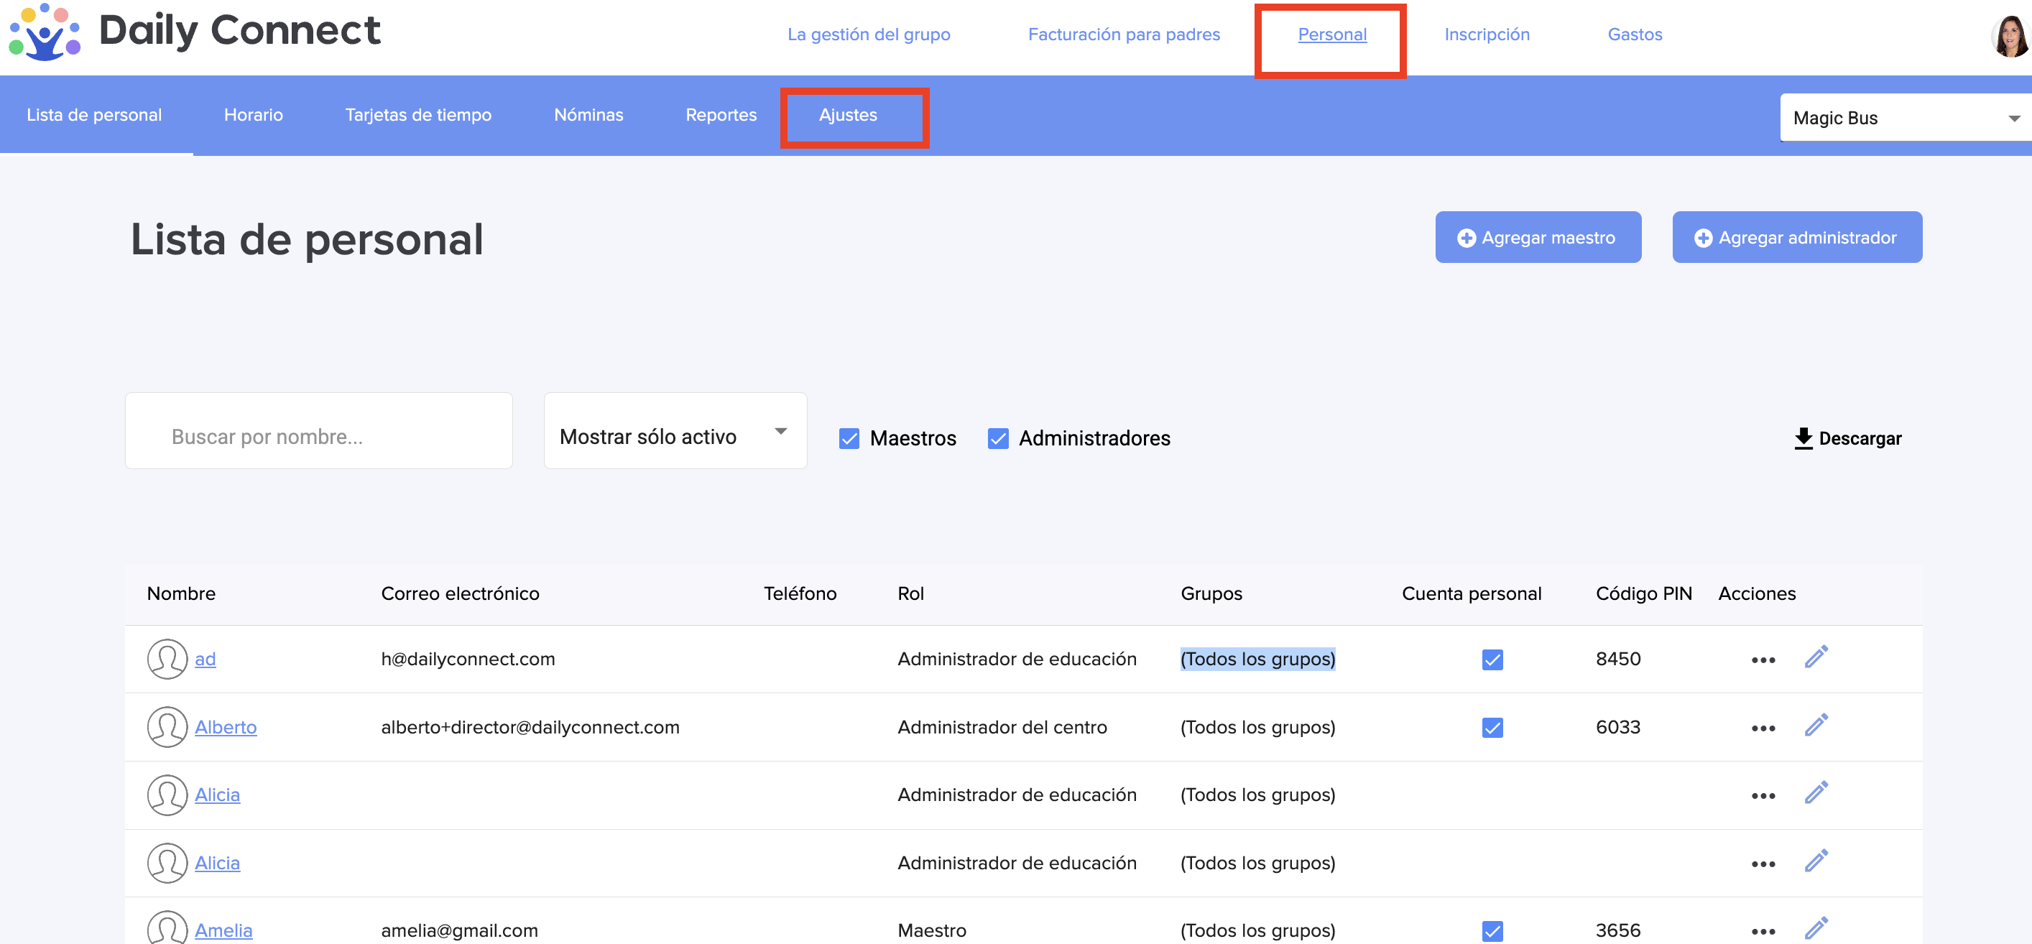Uncheck the Maestros filter checkbox
2032x944 pixels.
click(849, 438)
